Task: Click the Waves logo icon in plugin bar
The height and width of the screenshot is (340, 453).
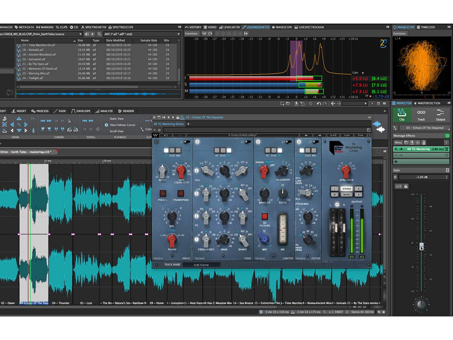Action: pyautogui.click(x=156, y=135)
